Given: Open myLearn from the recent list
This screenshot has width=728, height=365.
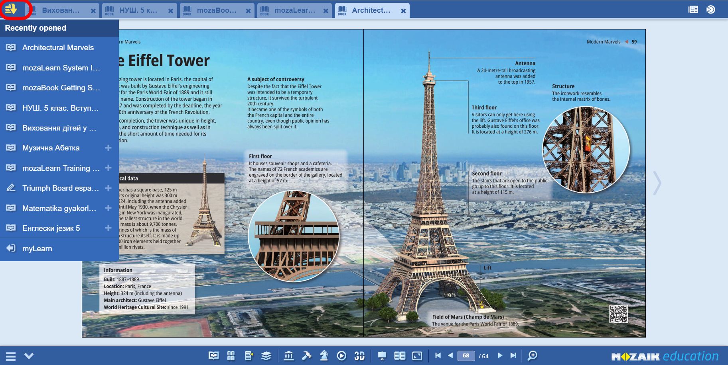Looking at the screenshot, I should pyautogui.click(x=37, y=248).
